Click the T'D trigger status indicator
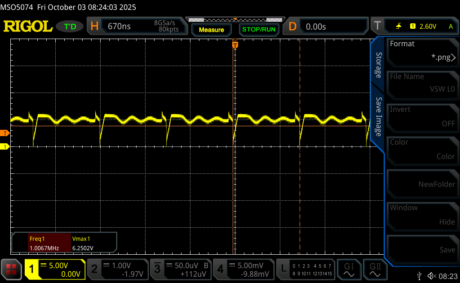 (x=70, y=27)
